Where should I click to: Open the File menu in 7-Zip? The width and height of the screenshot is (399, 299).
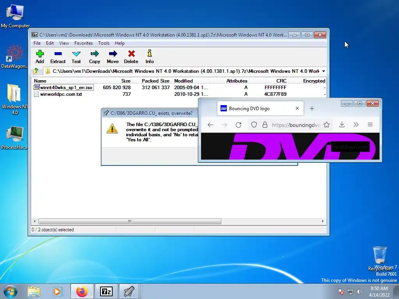[37, 43]
